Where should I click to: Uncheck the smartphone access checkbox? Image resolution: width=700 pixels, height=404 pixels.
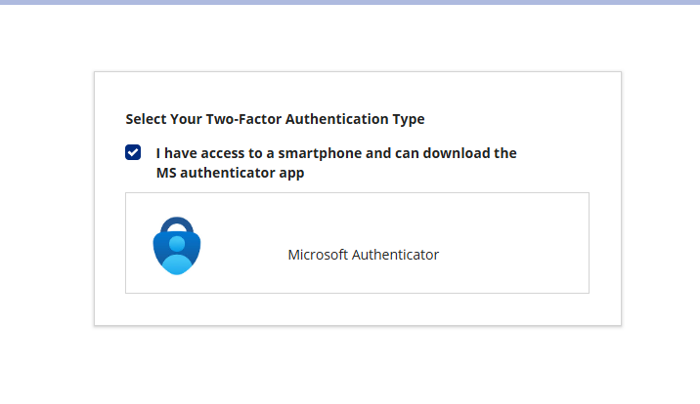pos(133,152)
